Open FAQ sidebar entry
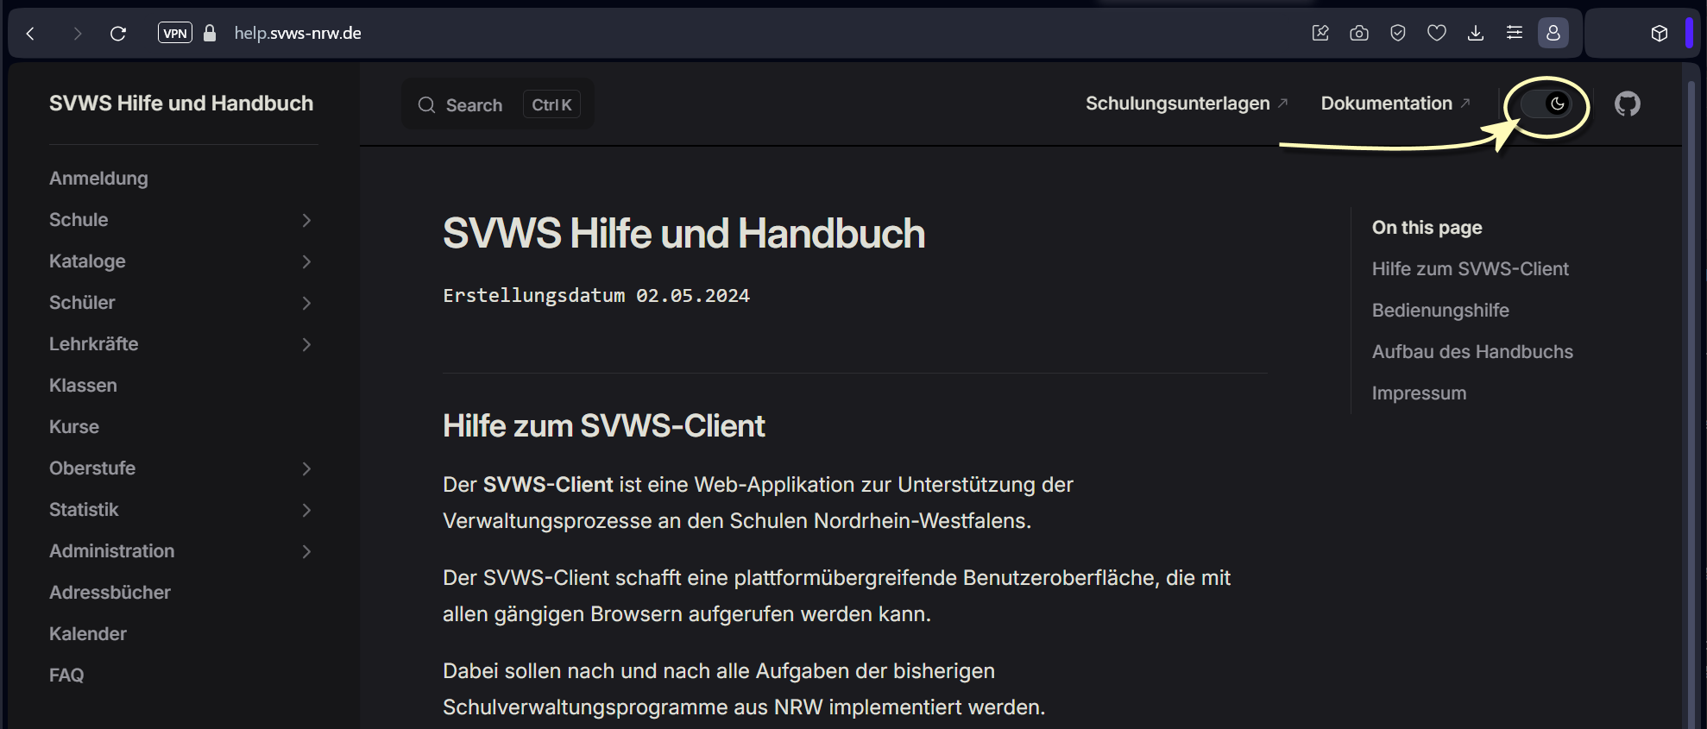This screenshot has width=1707, height=729. click(x=66, y=676)
